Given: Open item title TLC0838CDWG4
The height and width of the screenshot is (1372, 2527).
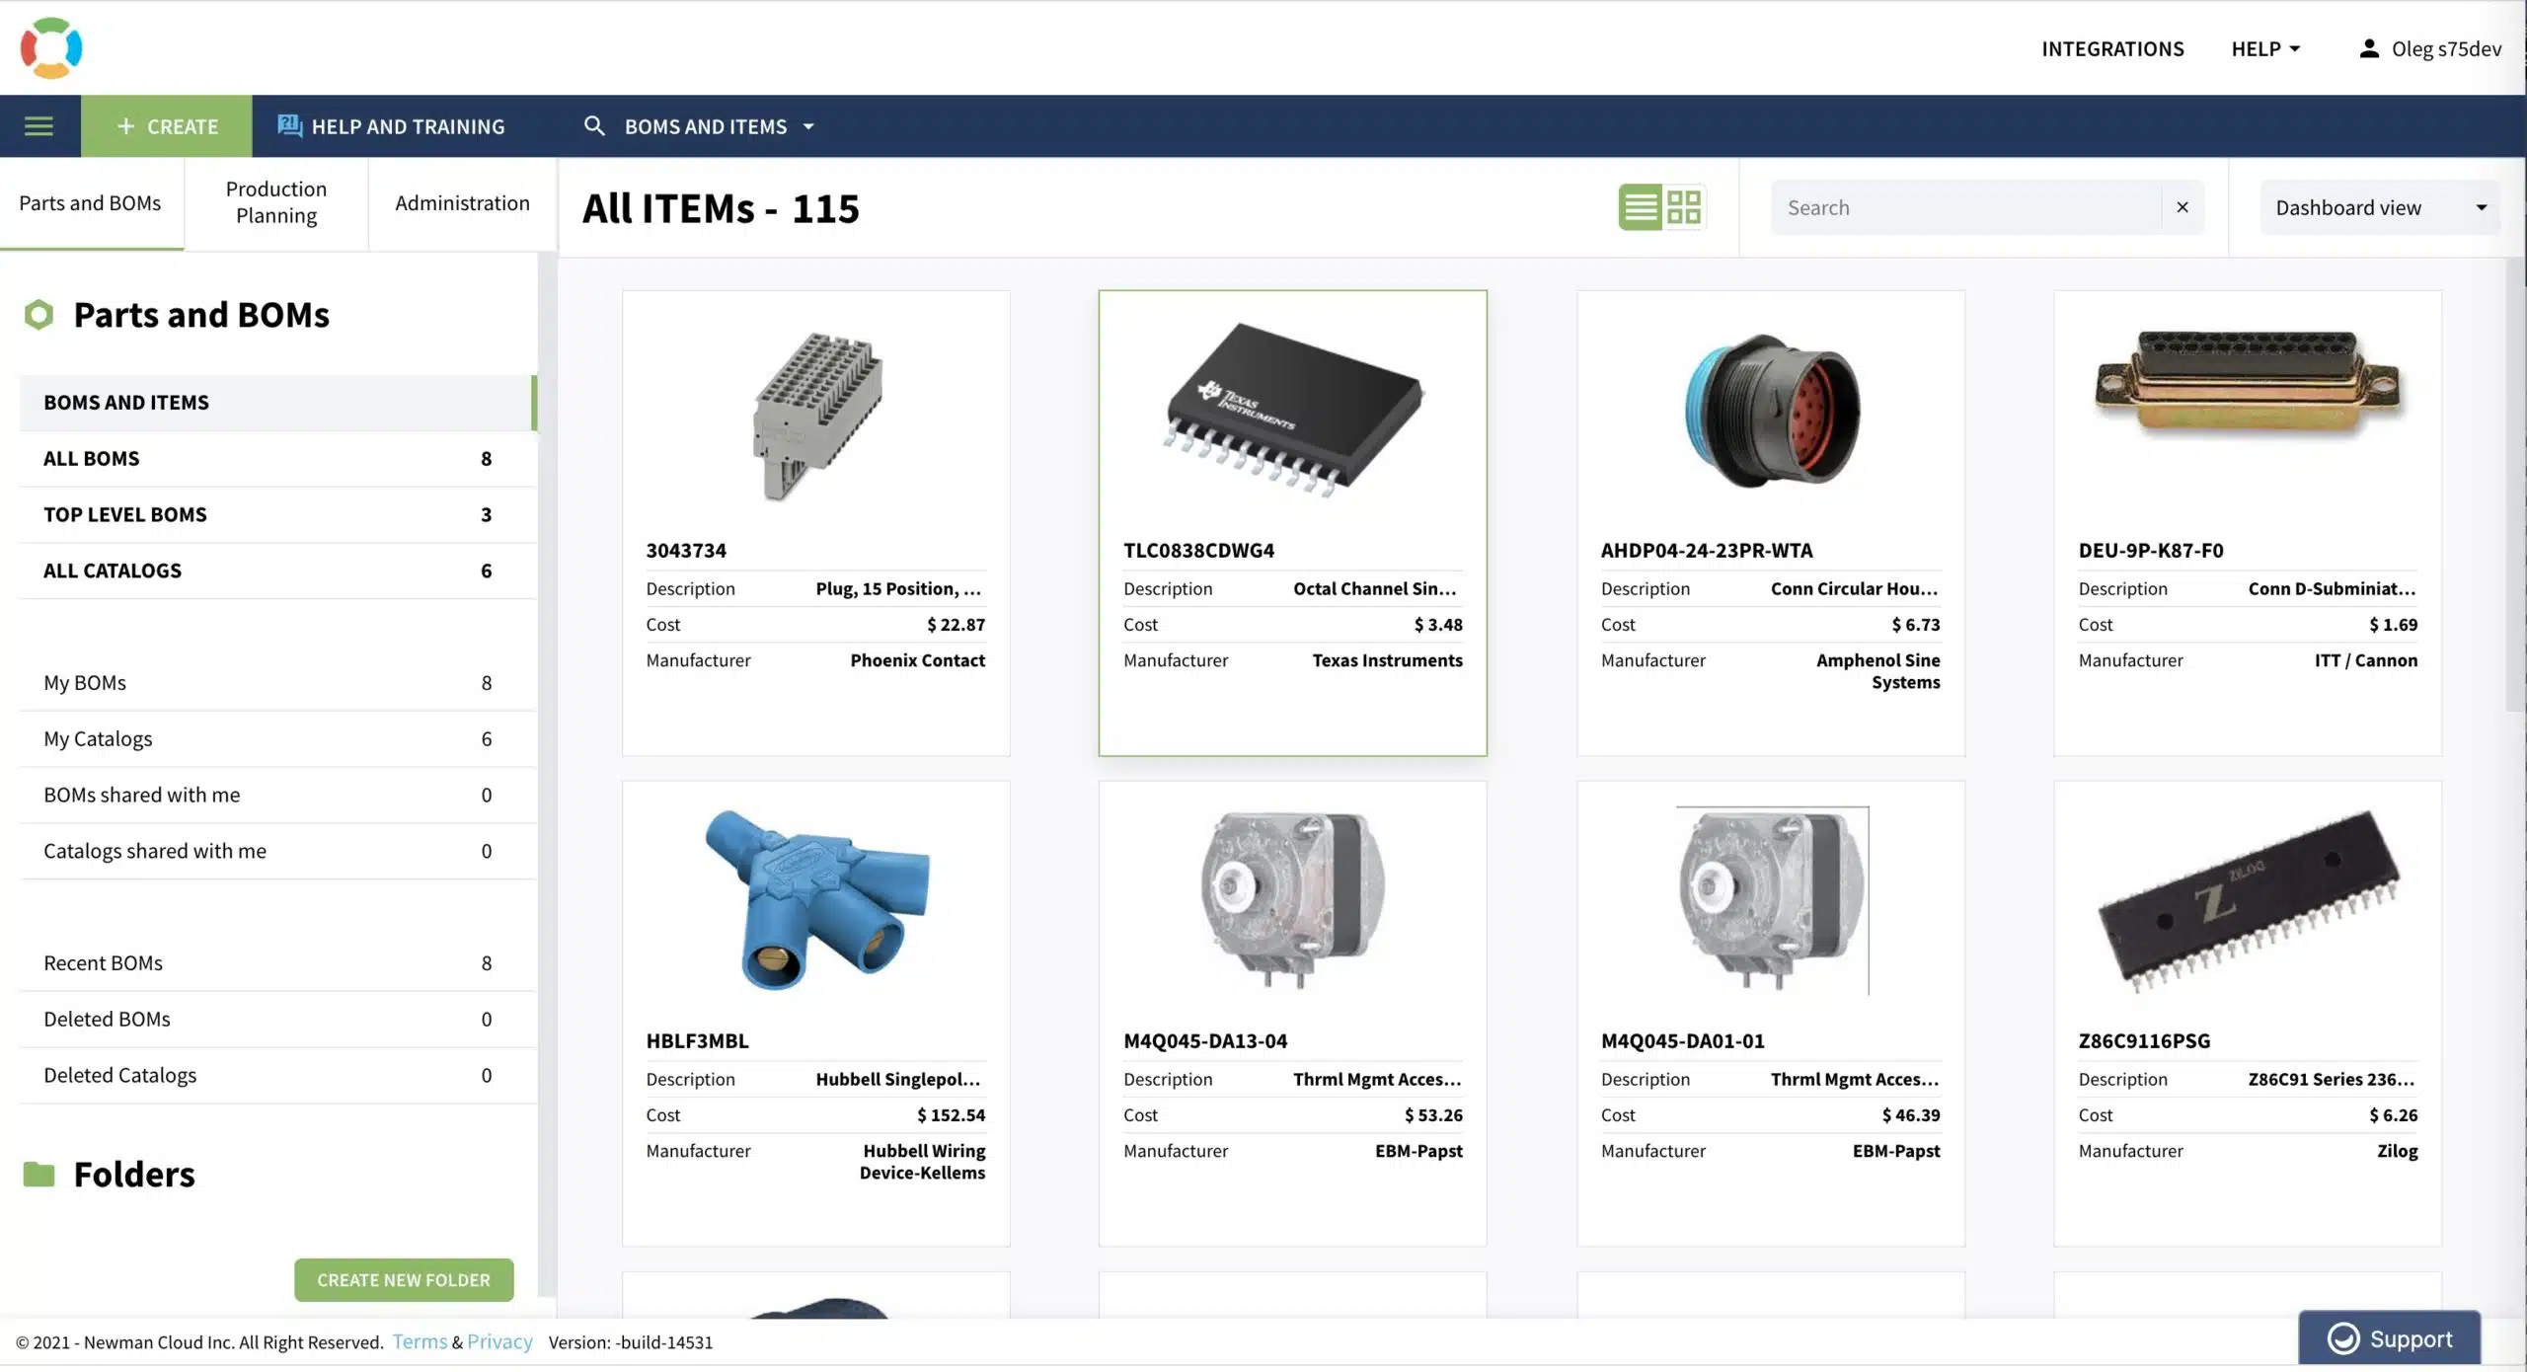Looking at the screenshot, I should pos(1198,551).
